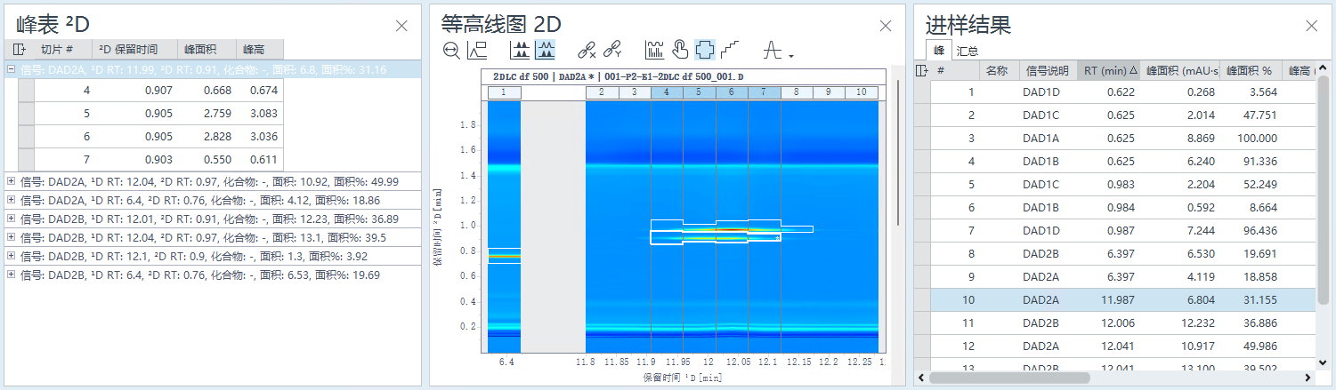
Task: Open column chooser in peak table panel
Action: 20,50
